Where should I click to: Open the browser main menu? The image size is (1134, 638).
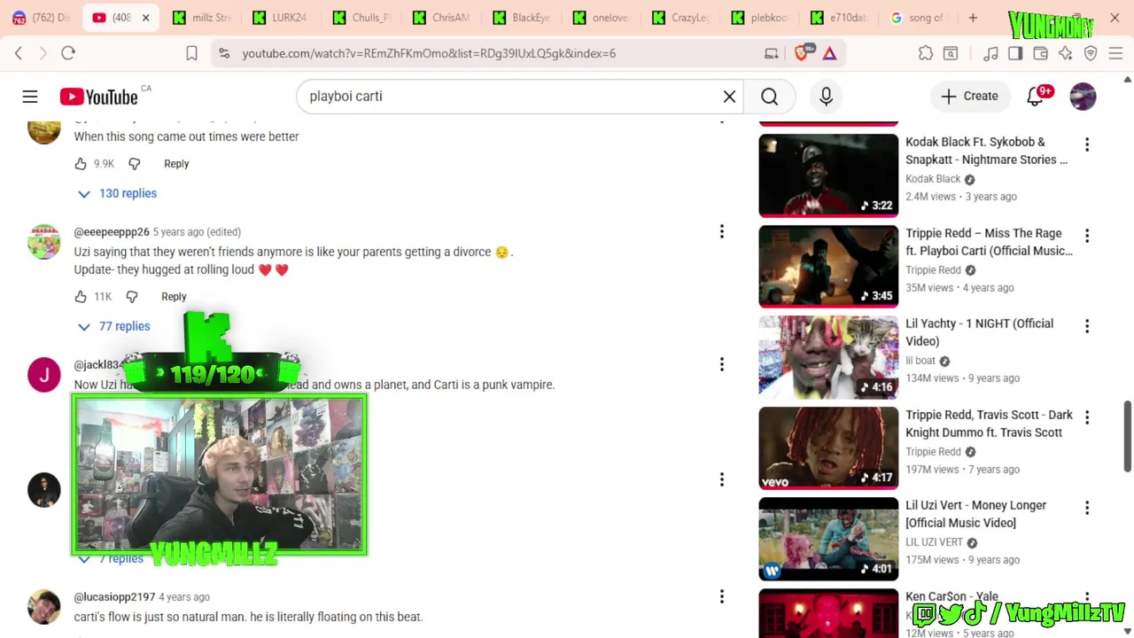point(1115,53)
